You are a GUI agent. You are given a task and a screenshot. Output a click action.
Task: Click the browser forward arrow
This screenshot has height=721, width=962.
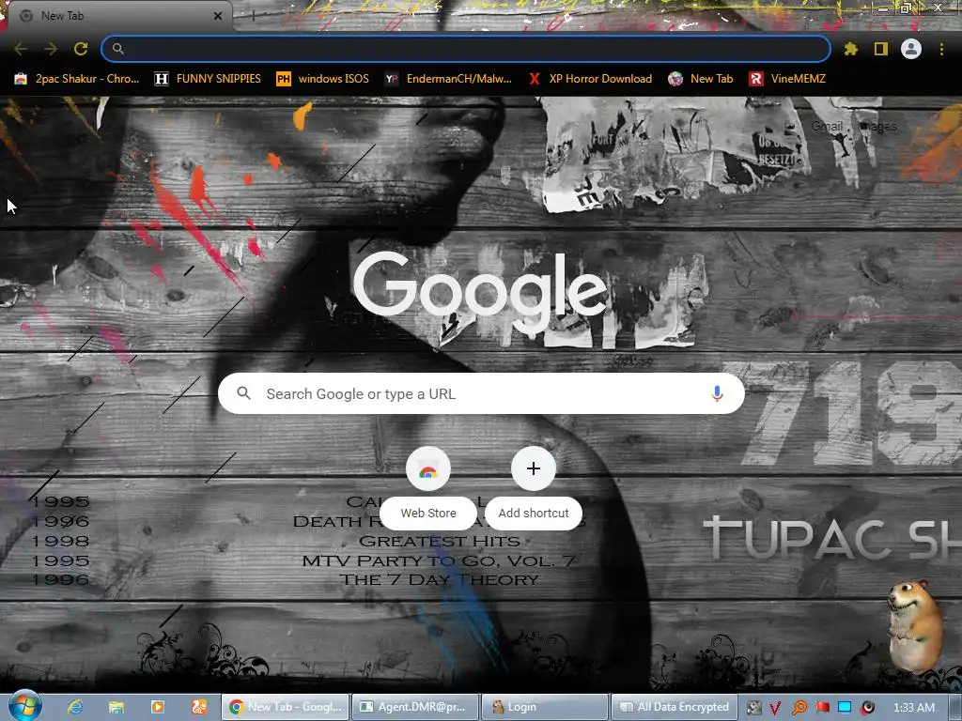[51, 49]
